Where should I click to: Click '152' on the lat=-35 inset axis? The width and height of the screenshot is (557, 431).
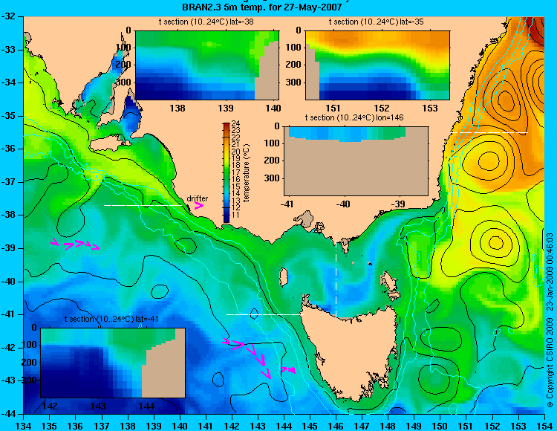pyautogui.click(x=382, y=108)
